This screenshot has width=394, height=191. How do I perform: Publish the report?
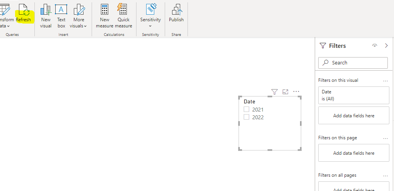(x=176, y=13)
